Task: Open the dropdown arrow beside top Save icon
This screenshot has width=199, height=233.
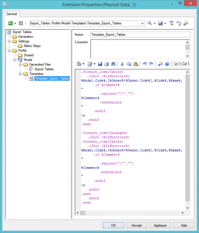Action: 165,23
